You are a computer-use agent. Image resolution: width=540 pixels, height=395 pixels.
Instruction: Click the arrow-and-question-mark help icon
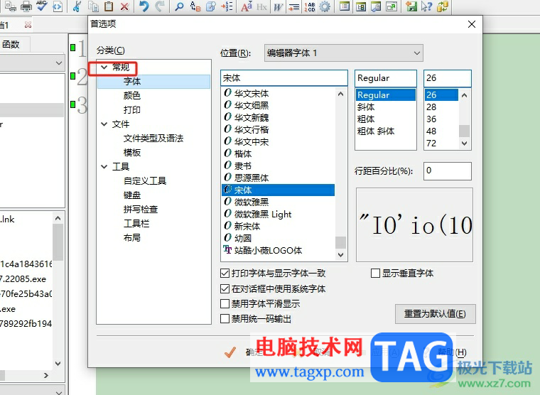click(426, 6)
